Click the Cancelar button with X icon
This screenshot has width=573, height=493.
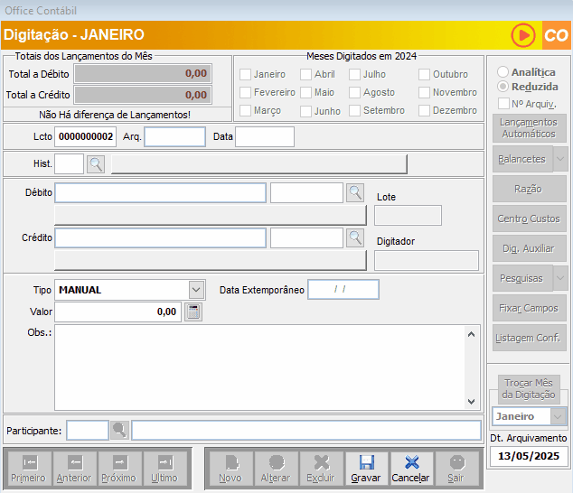click(x=410, y=468)
